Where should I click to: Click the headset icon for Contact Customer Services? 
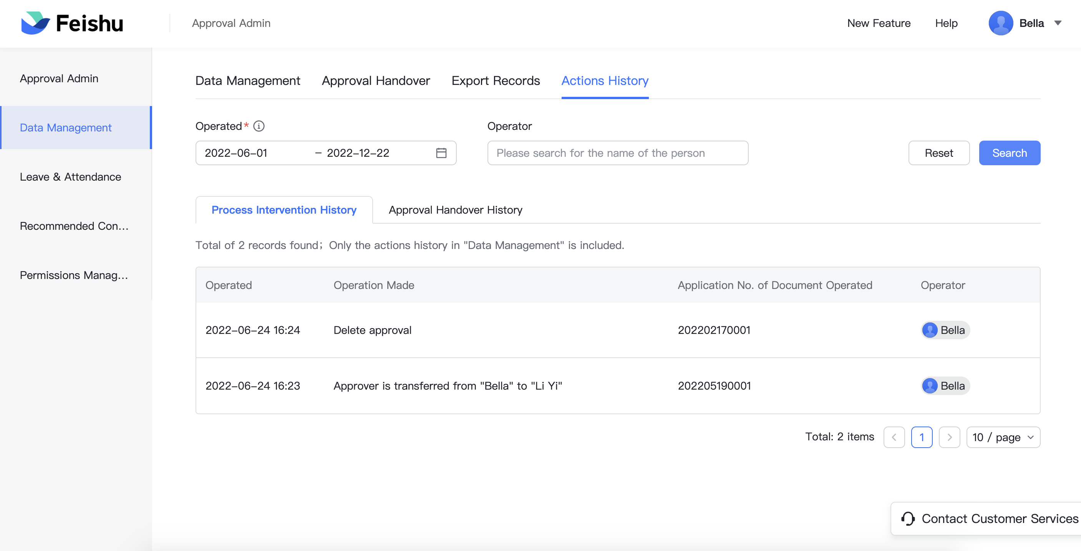908,519
